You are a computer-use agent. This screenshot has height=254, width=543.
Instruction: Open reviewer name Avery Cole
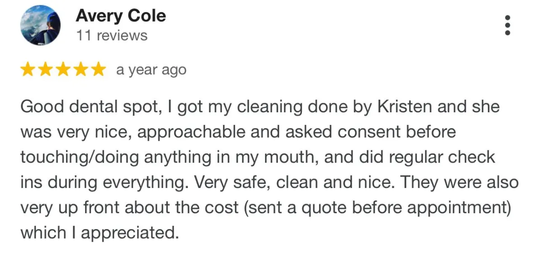tap(121, 16)
